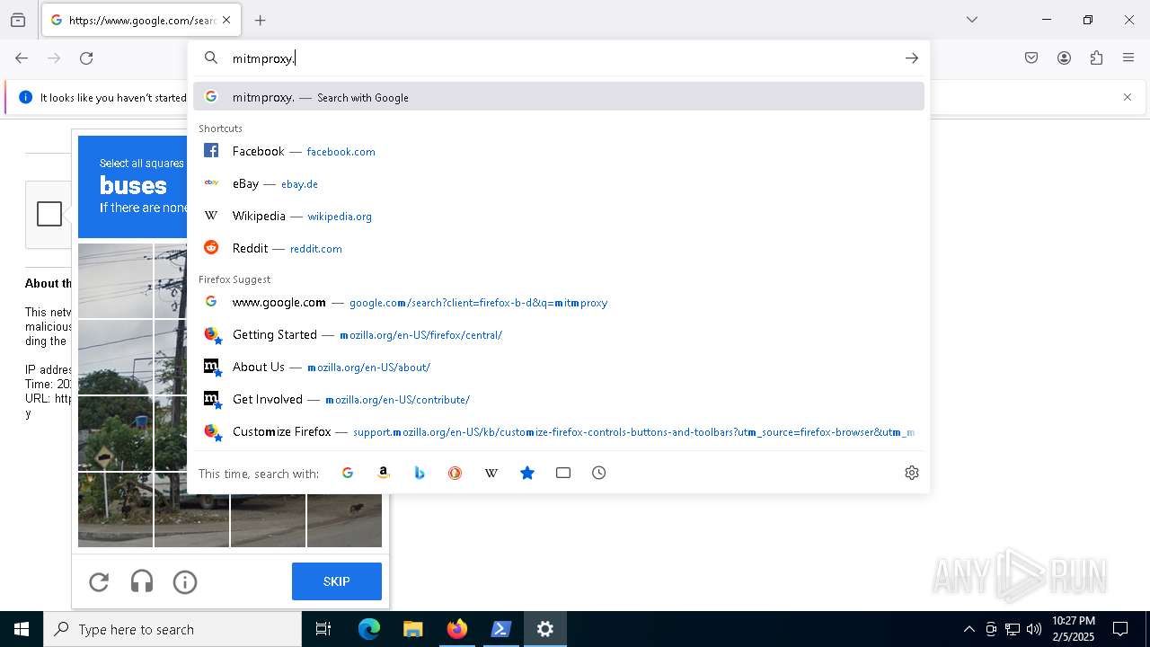
Task: Search this time with DuckDuckGo icon
Action: 456,473
